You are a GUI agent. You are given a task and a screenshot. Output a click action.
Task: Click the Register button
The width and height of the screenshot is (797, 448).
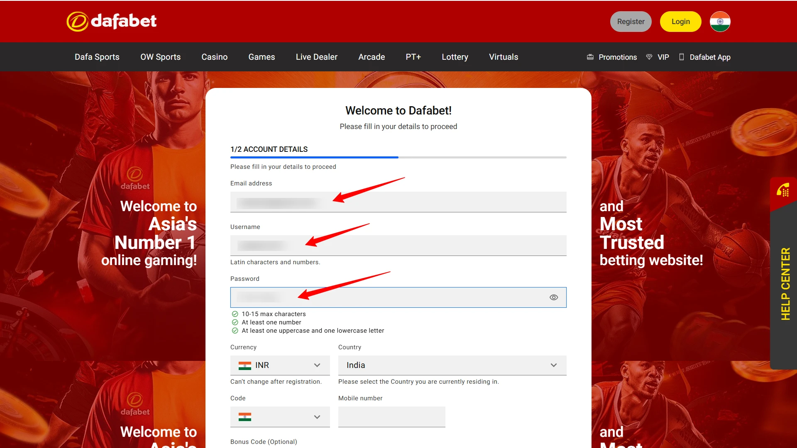pos(631,21)
